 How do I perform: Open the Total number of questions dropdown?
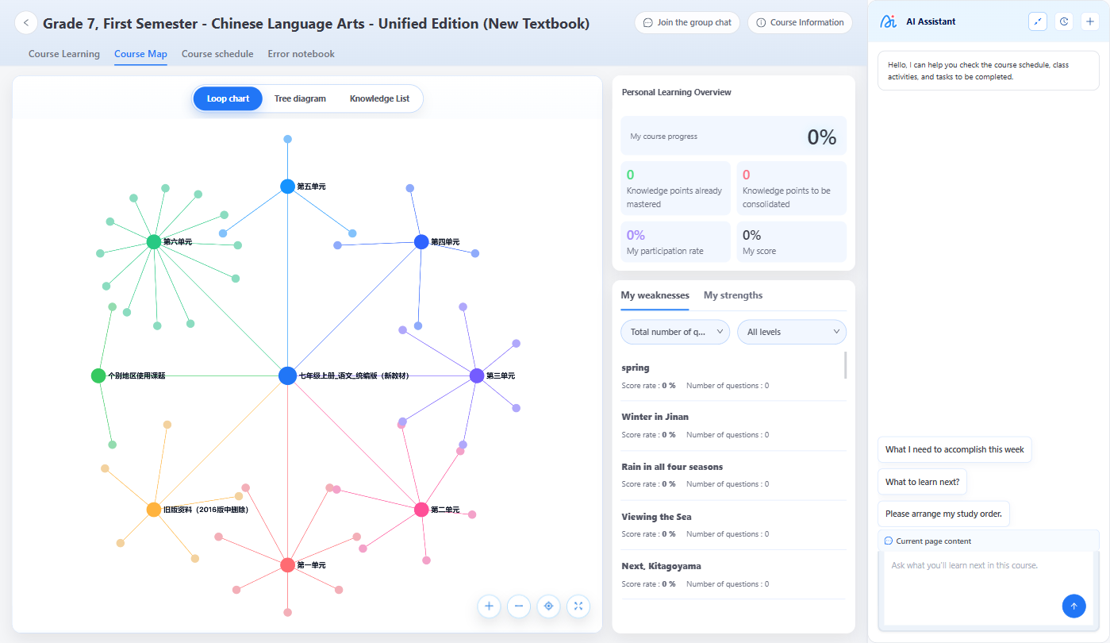[x=675, y=332]
